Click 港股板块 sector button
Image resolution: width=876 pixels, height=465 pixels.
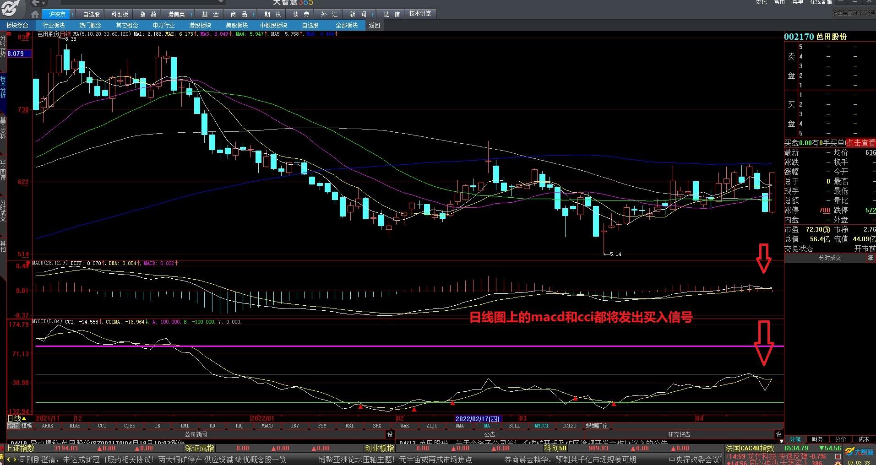(200, 25)
